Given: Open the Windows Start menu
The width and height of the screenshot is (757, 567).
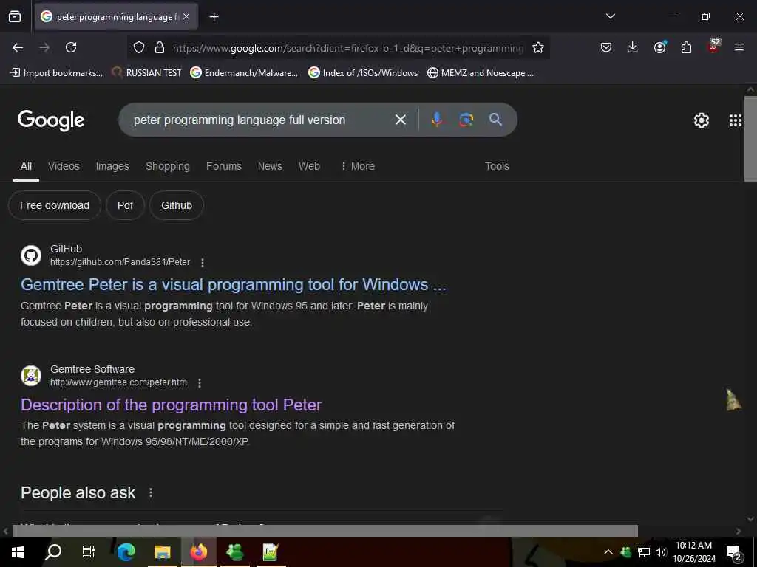Looking at the screenshot, I should click(18, 552).
